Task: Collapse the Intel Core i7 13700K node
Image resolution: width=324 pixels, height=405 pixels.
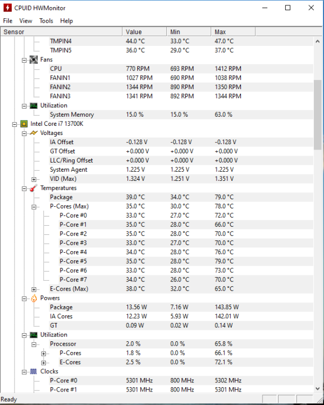Action: coord(15,125)
